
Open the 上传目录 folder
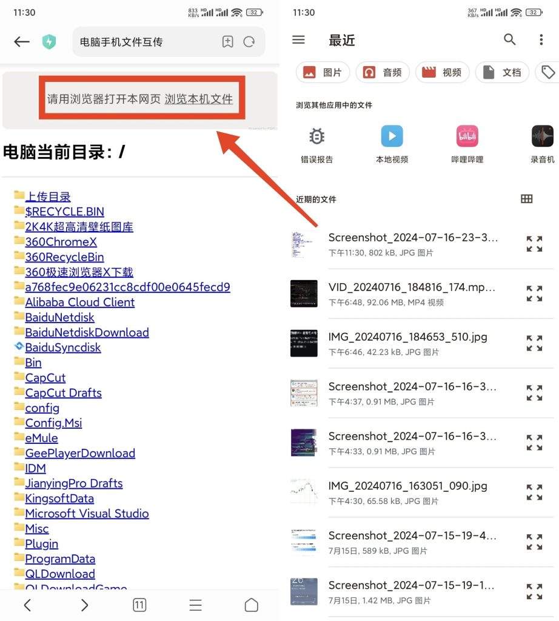click(48, 196)
